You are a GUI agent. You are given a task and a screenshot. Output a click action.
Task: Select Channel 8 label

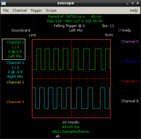(130, 101)
